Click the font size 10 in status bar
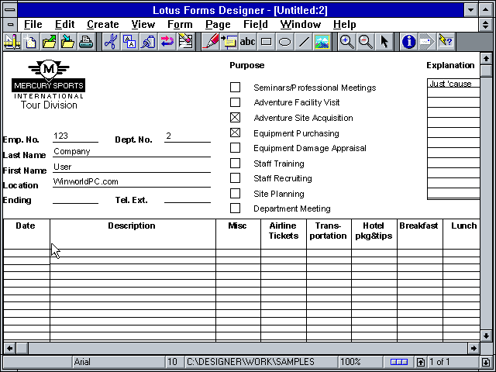The width and height of the screenshot is (496, 372). pyautogui.click(x=172, y=362)
